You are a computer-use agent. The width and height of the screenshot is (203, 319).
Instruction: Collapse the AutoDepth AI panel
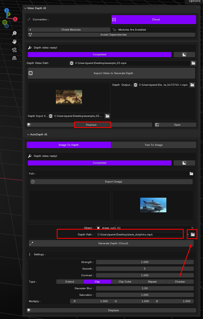click(x=28, y=135)
